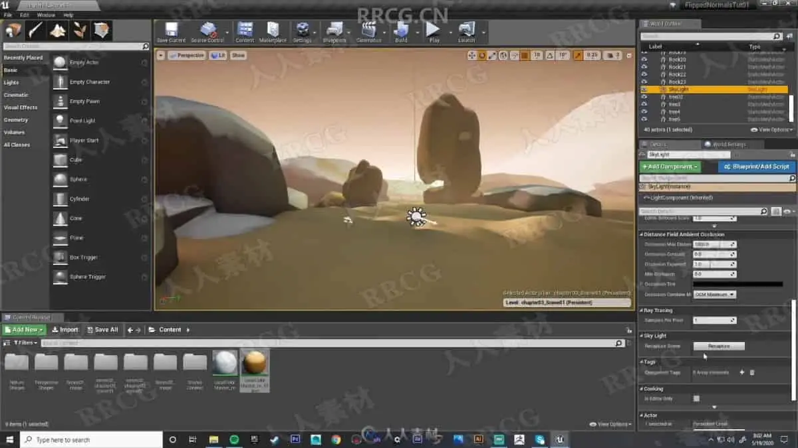Click Save Current in the toolbar
This screenshot has height=448, width=798.
[x=171, y=31]
